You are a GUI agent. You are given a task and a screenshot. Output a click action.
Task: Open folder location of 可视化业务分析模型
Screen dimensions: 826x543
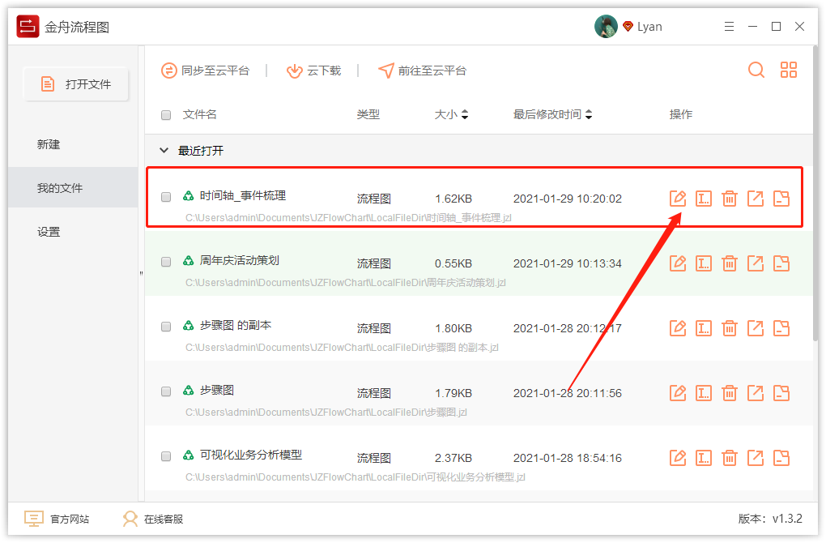781,458
